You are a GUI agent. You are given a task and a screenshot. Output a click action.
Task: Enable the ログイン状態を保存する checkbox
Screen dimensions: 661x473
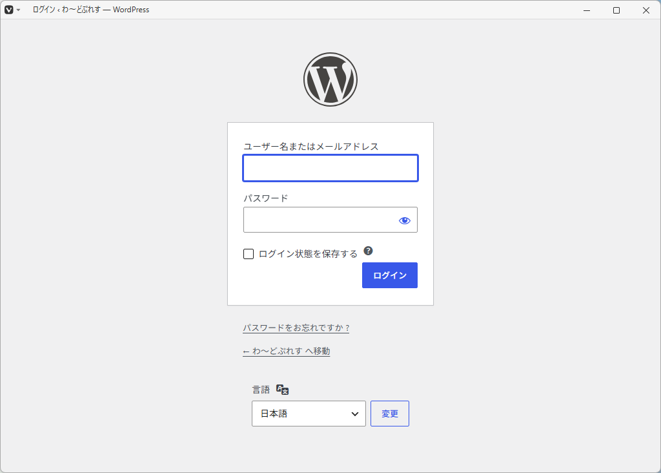click(249, 254)
